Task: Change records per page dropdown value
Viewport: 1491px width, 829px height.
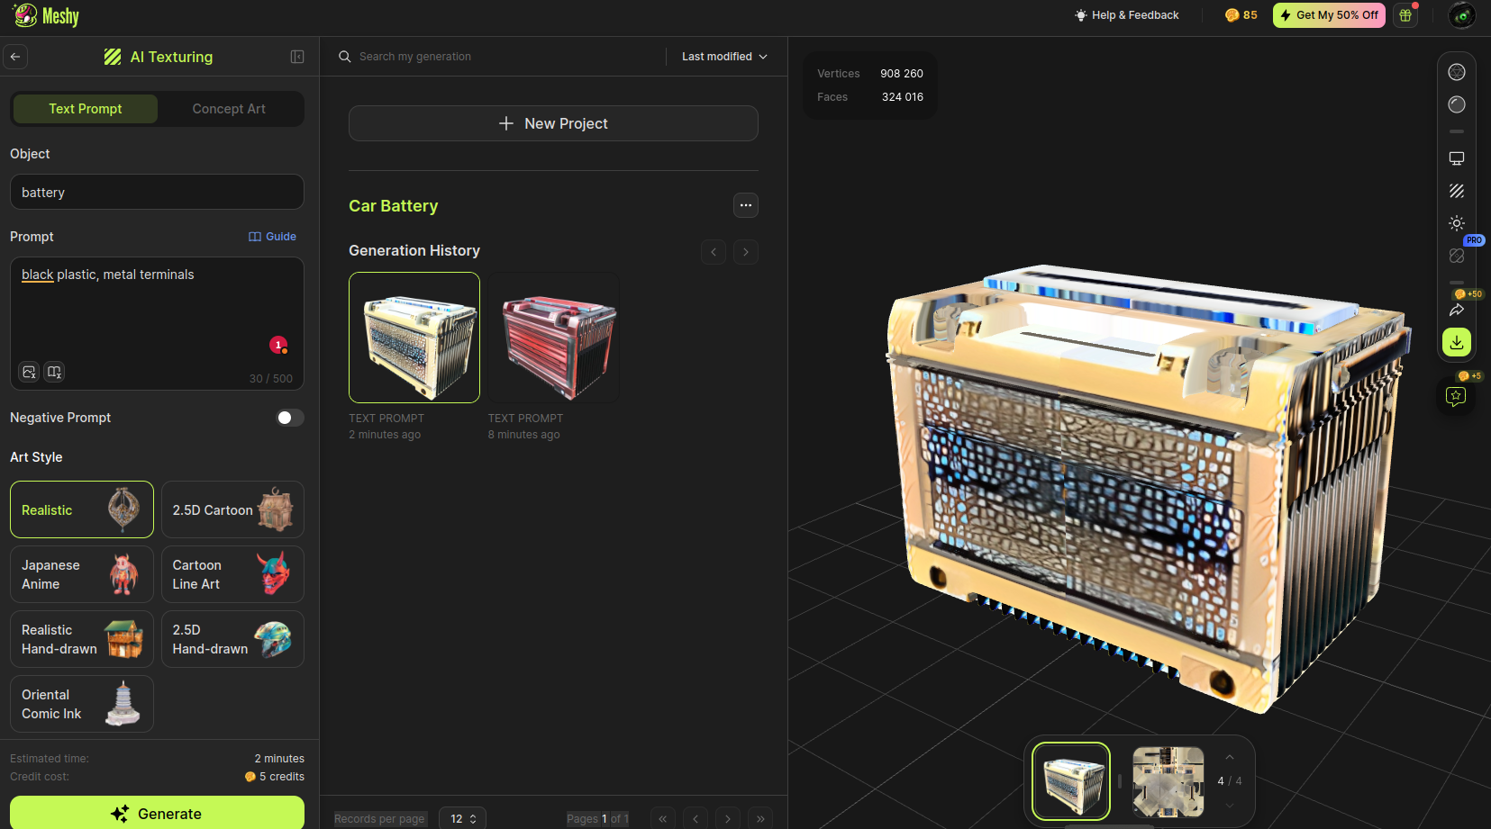Action: [462, 819]
